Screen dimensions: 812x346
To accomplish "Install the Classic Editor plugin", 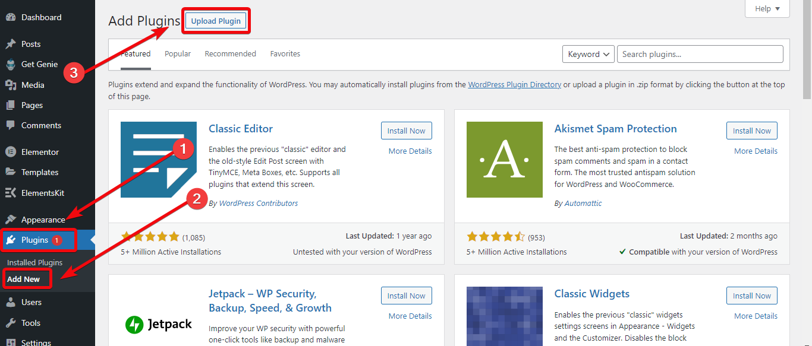I will click(x=407, y=131).
